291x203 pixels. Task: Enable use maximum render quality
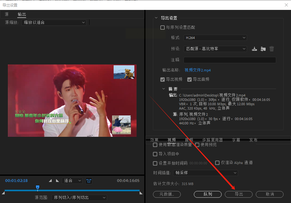click(155, 145)
